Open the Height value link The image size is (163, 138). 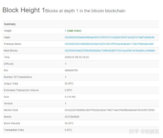[66, 31]
